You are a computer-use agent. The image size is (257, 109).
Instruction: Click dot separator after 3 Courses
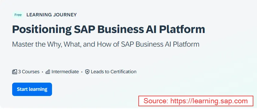43,72
